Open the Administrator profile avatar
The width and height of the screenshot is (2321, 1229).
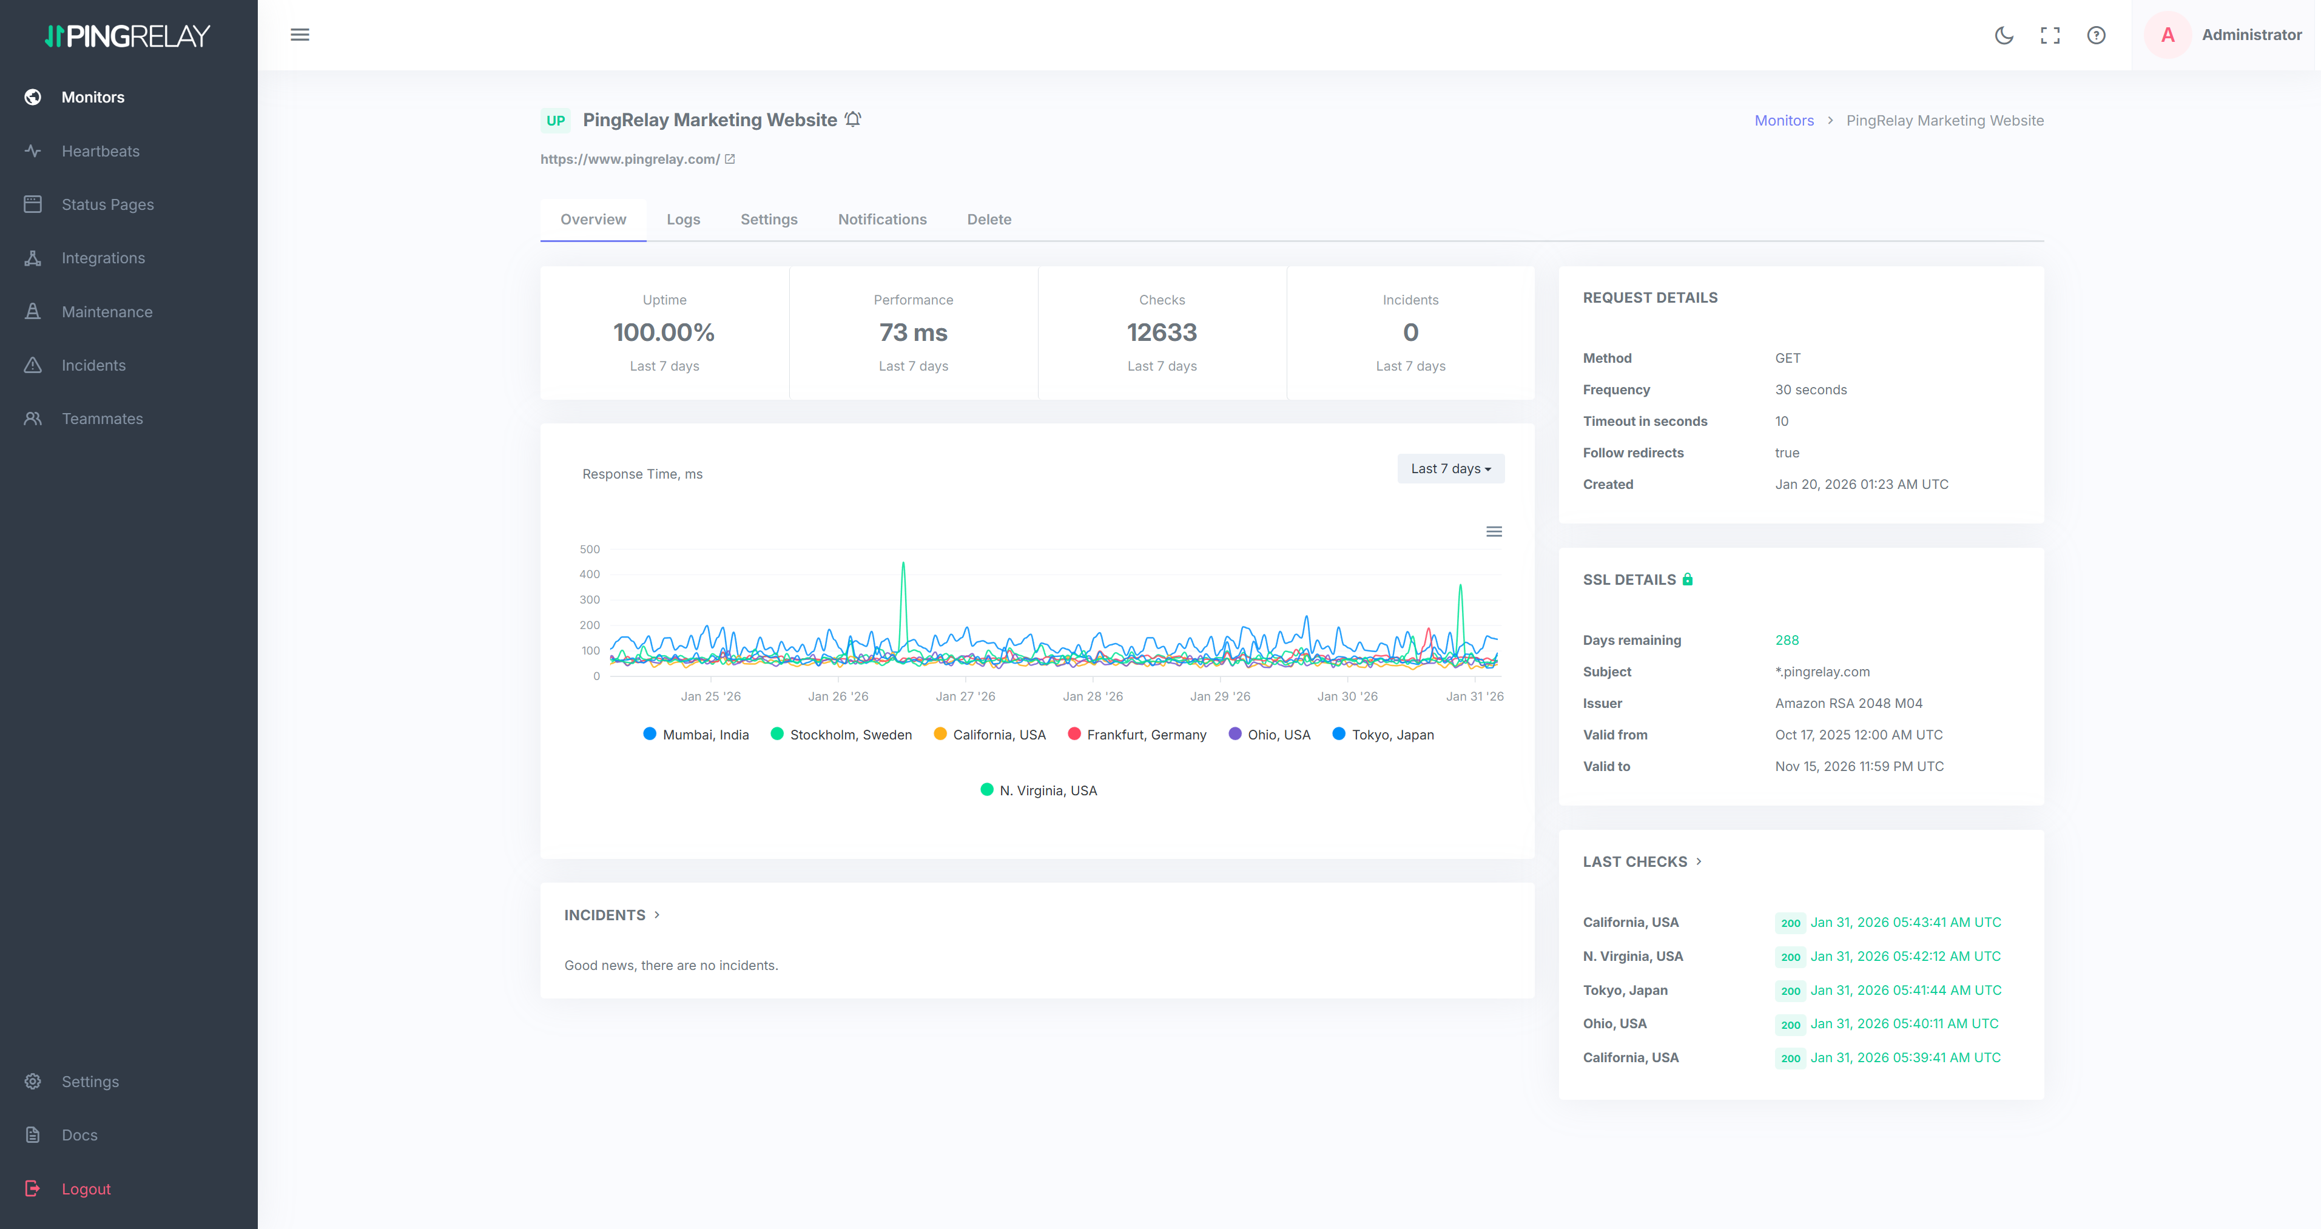2168,35
